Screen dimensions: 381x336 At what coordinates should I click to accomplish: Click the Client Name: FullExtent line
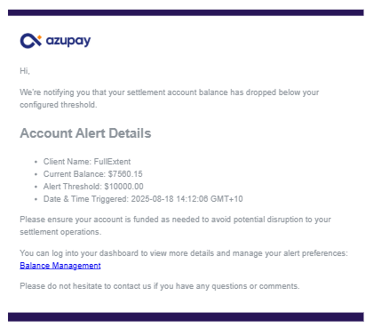87,162
